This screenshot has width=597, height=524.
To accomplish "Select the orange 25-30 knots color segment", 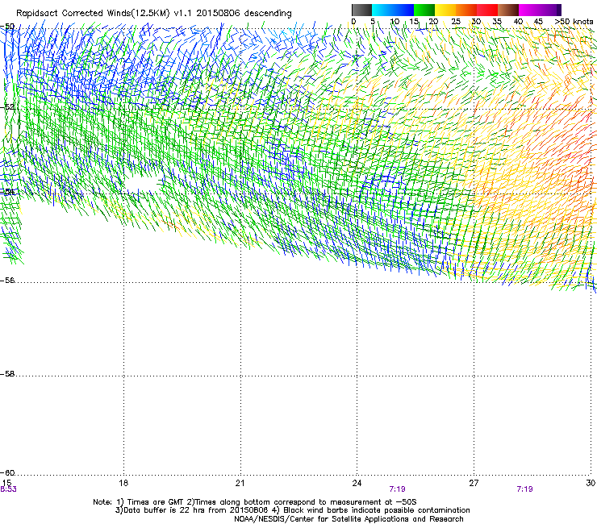I will click(466, 10).
